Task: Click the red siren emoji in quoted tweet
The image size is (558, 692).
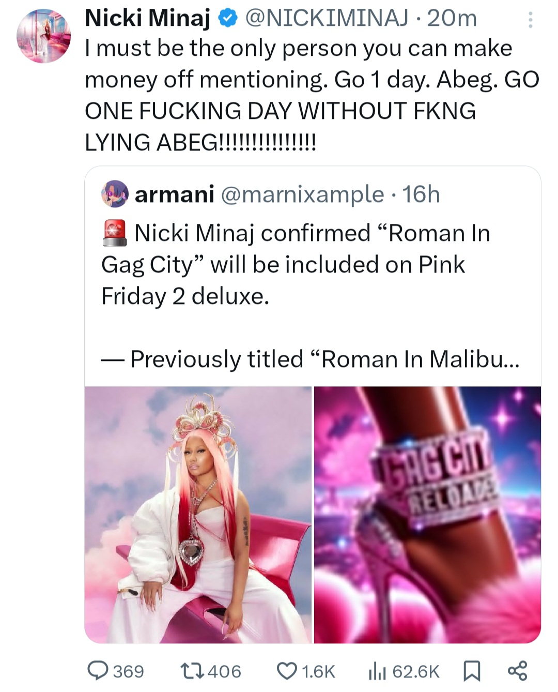Action: tap(115, 232)
